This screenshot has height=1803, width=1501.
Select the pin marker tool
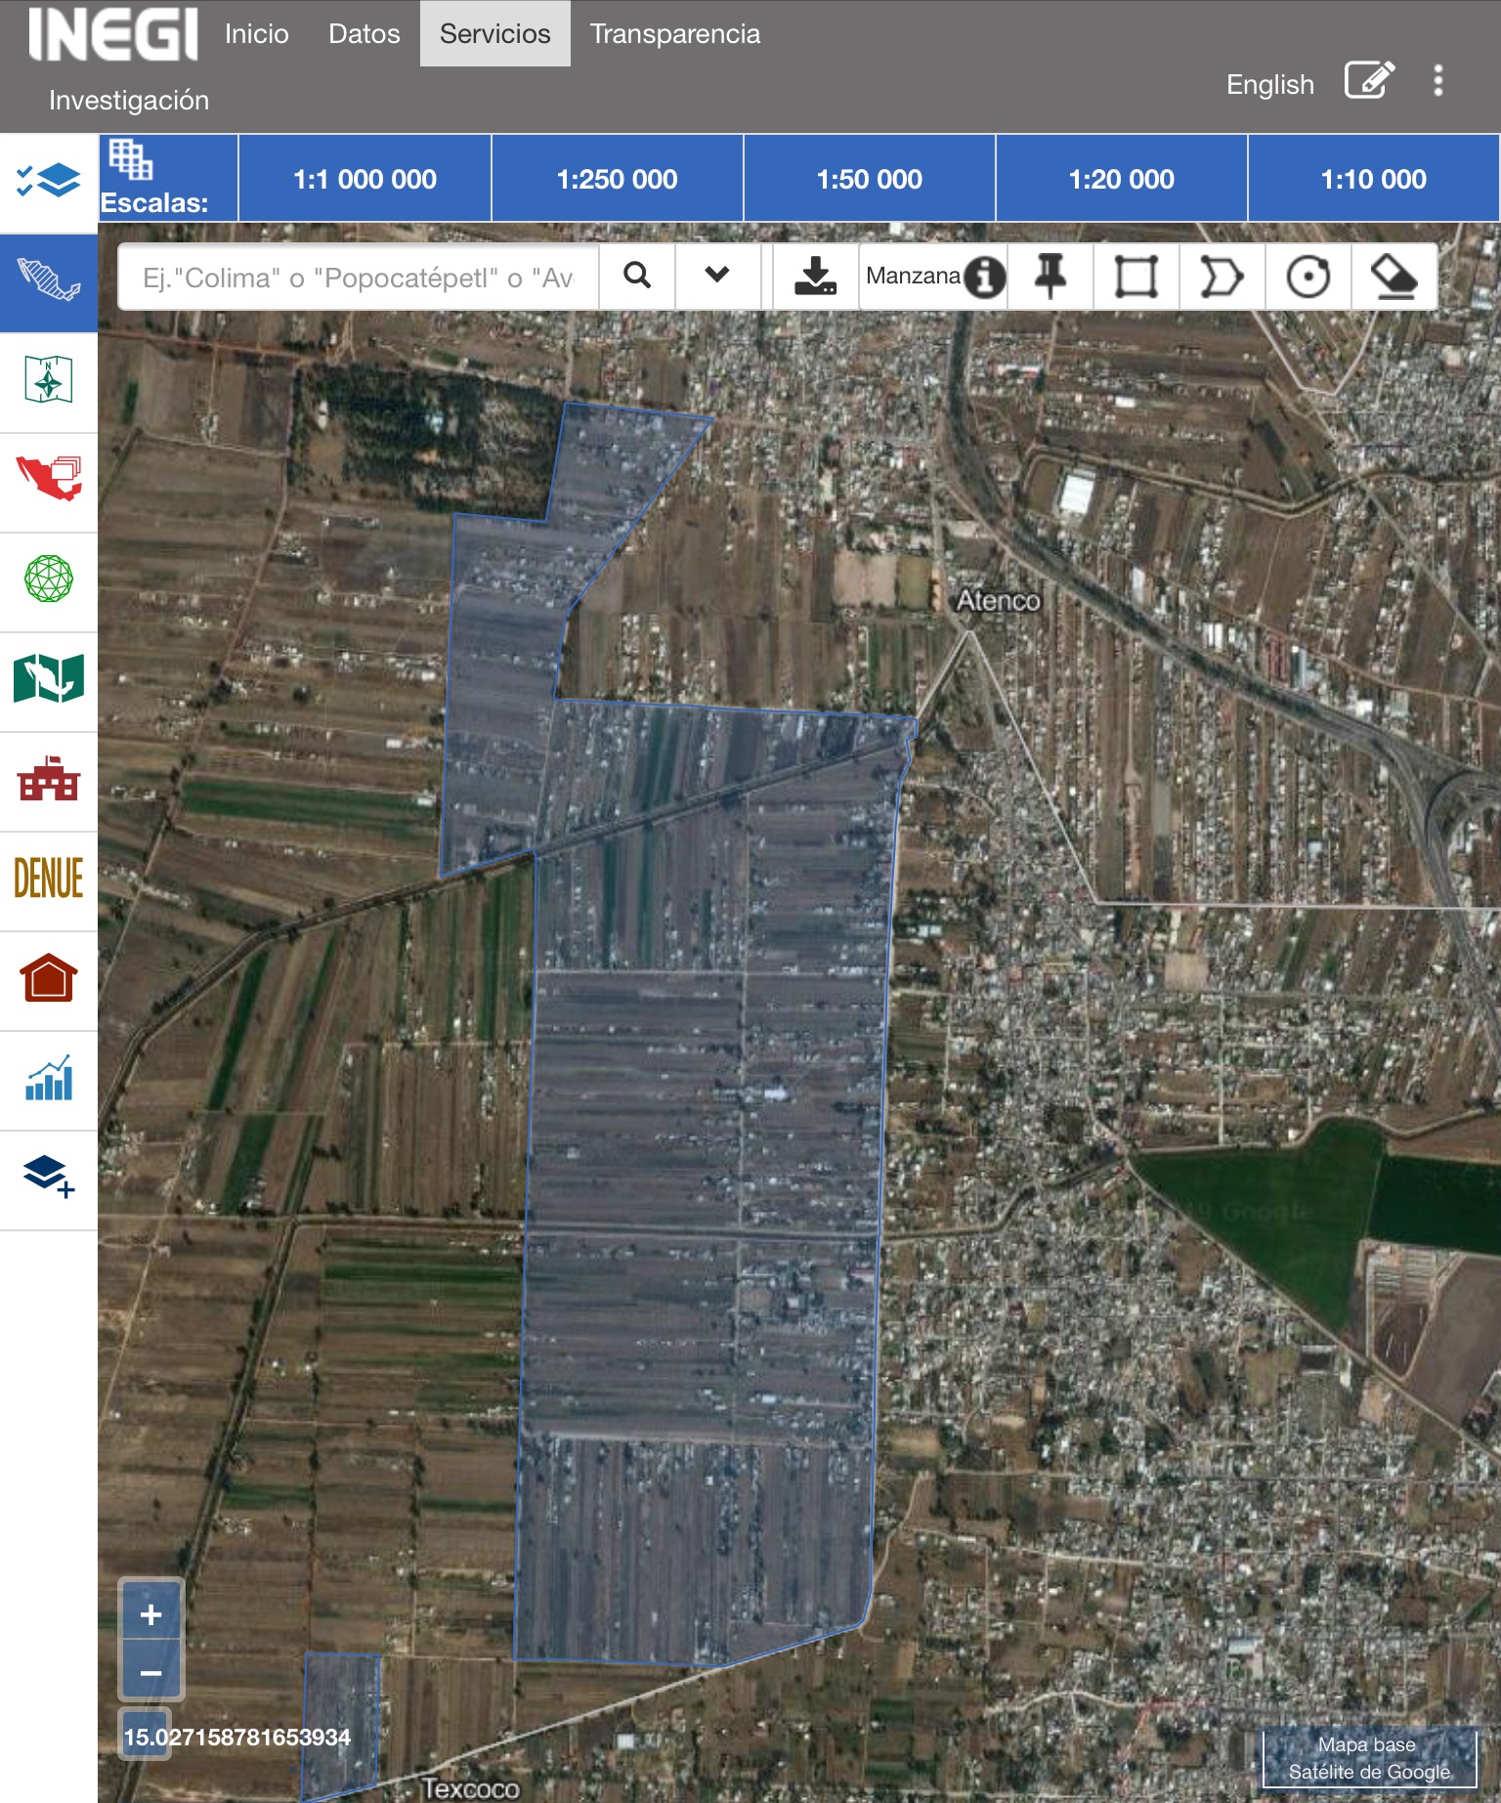pyautogui.click(x=1051, y=277)
